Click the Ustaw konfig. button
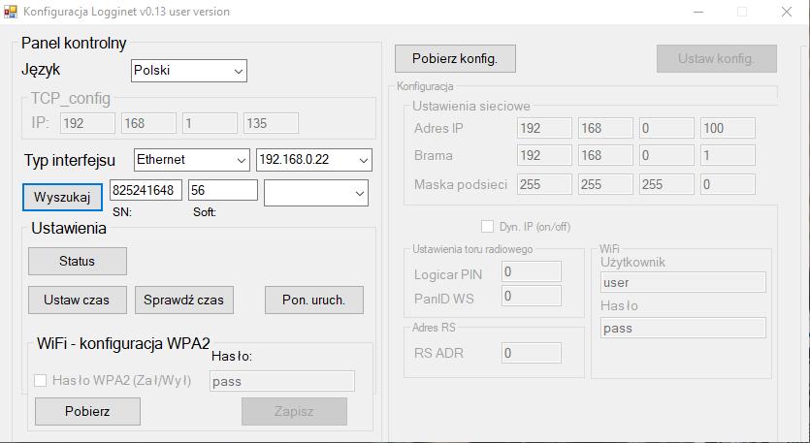This screenshot has width=810, height=443. pos(717,59)
